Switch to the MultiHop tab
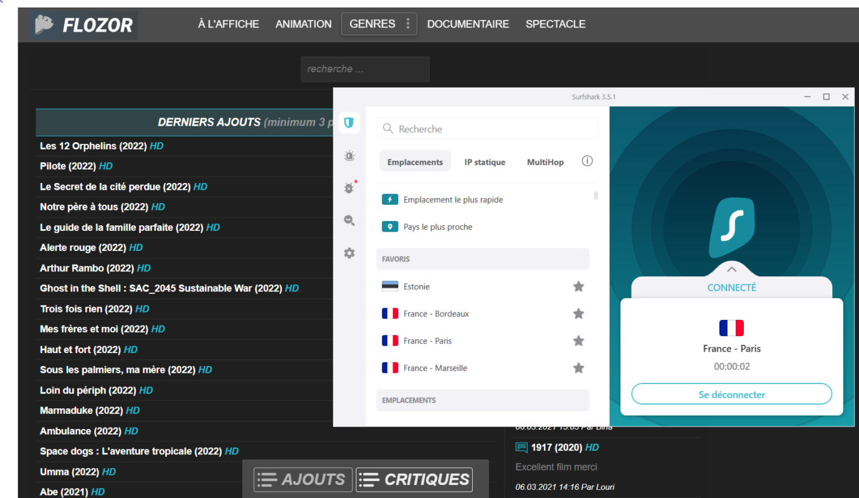859x498 pixels. coord(545,162)
